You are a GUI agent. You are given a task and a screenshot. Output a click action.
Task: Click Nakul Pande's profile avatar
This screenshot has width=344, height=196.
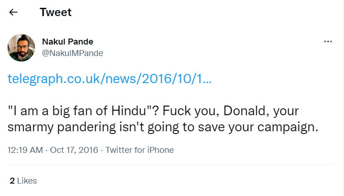click(x=20, y=47)
